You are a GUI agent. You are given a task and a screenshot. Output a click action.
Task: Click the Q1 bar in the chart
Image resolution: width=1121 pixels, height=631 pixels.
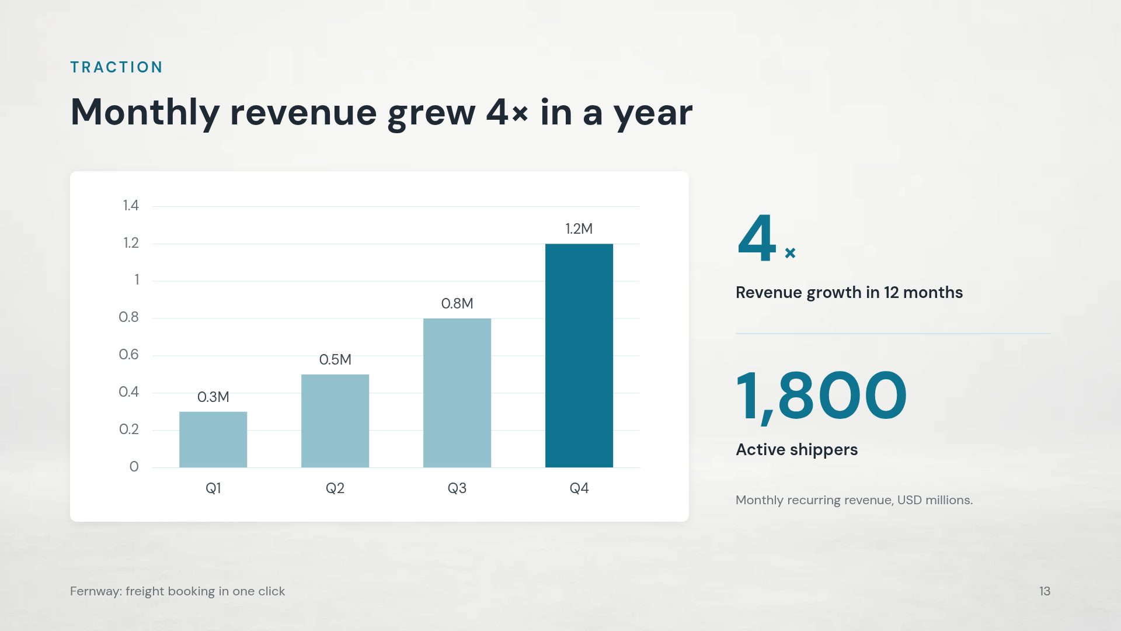pos(213,439)
